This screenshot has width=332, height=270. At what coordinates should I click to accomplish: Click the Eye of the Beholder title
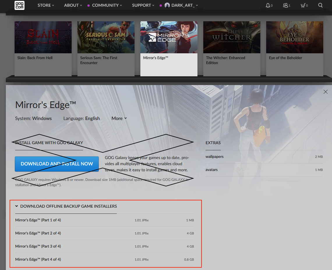coord(285,58)
